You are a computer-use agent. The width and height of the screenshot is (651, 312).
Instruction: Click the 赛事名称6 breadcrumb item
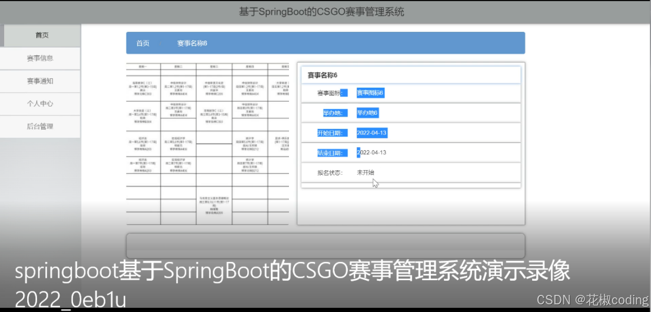pyautogui.click(x=192, y=43)
